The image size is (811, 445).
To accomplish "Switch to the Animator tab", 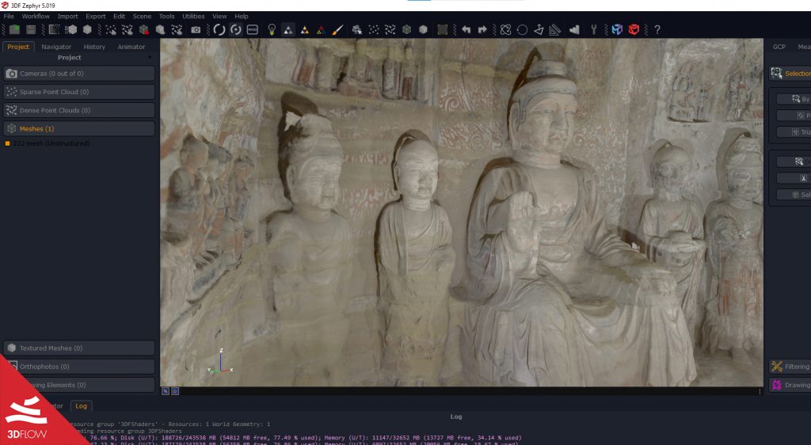I will [x=131, y=47].
